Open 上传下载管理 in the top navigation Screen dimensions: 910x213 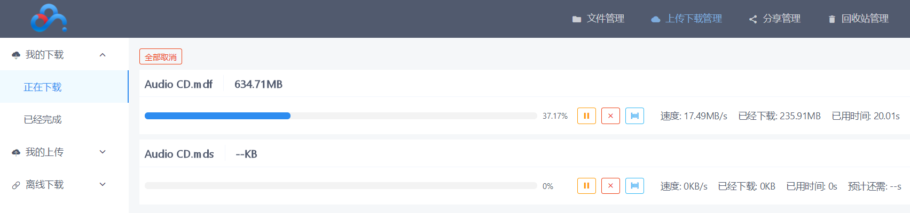(x=686, y=19)
